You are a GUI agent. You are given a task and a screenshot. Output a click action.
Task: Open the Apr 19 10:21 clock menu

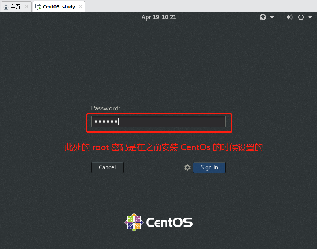pos(159,17)
